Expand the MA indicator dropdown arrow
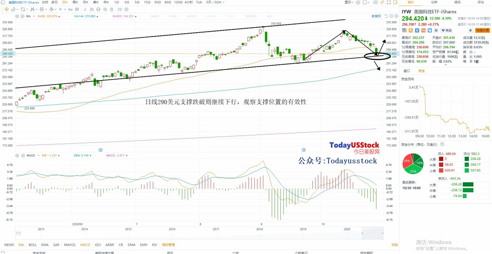The image size is (492, 254). coord(33,16)
